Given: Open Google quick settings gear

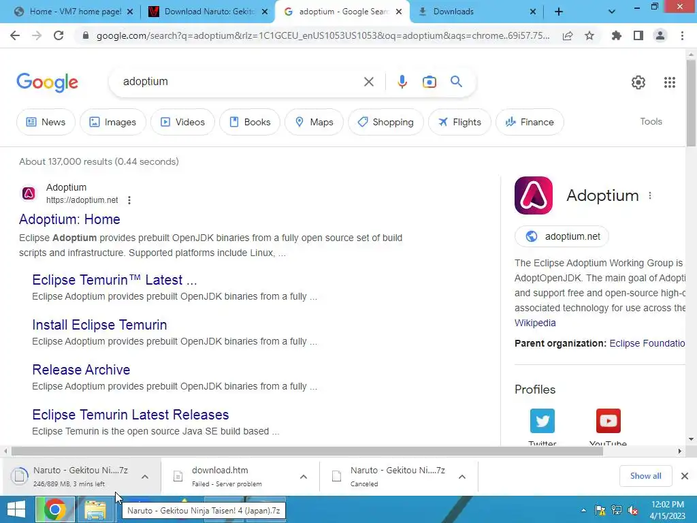Looking at the screenshot, I should [x=638, y=82].
